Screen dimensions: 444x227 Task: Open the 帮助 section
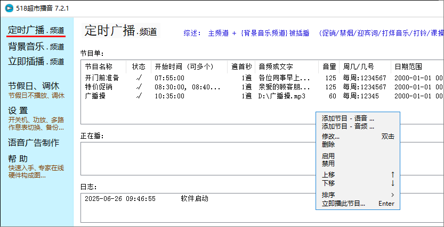[18, 159]
